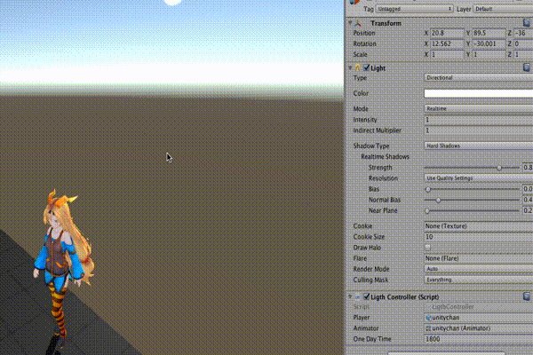Viewport: 533px width, 355px height.
Task: Click the One Day Time label
Action: coord(372,339)
